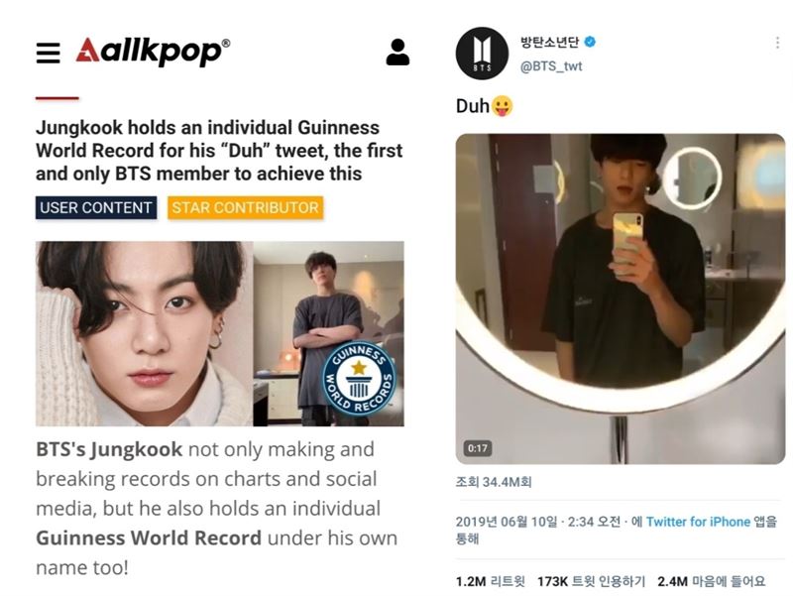Open the Twitter for iPhone link
Image resolution: width=793 pixels, height=596 pixels.
pyautogui.click(x=698, y=522)
